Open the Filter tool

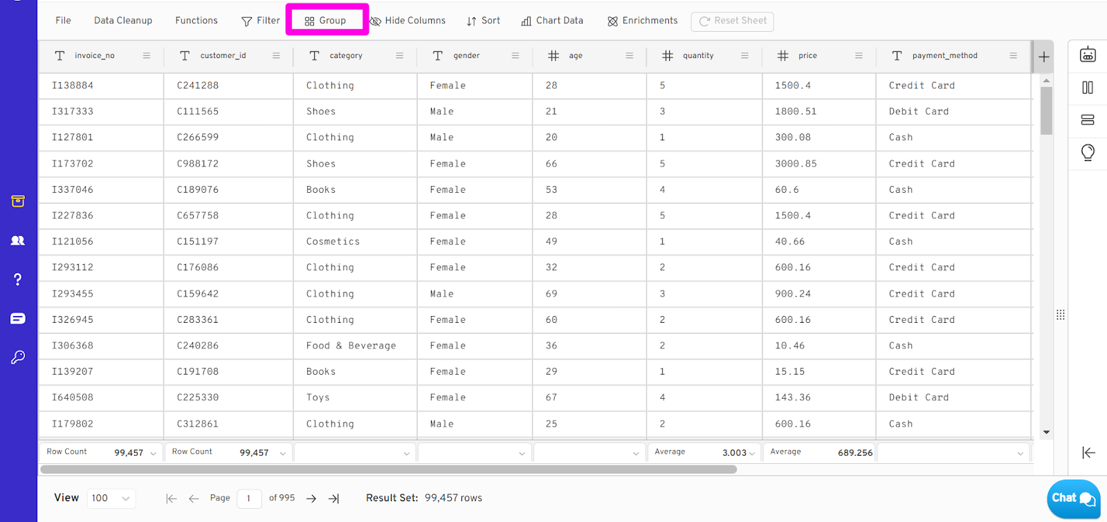click(x=260, y=21)
